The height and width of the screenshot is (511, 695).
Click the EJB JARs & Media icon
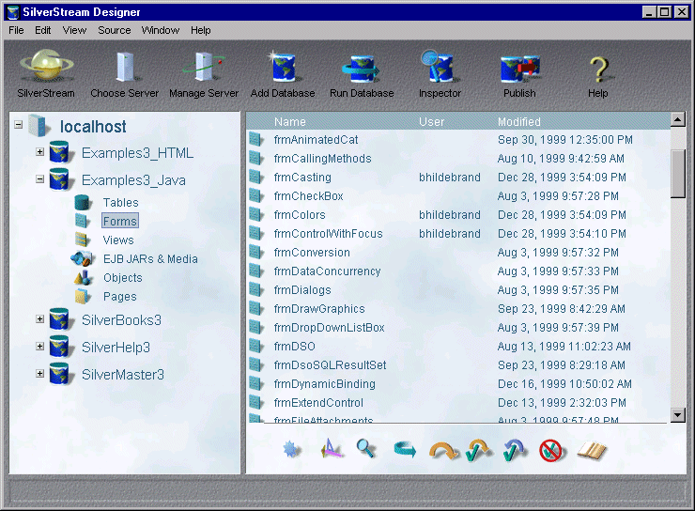coord(82,258)
